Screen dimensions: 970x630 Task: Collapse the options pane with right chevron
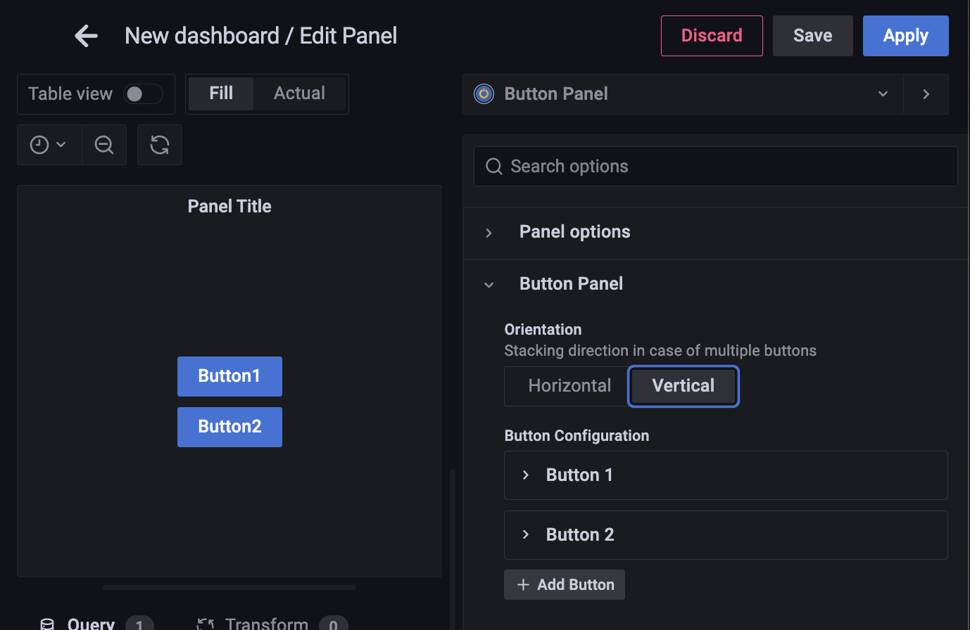click(926, 94)
